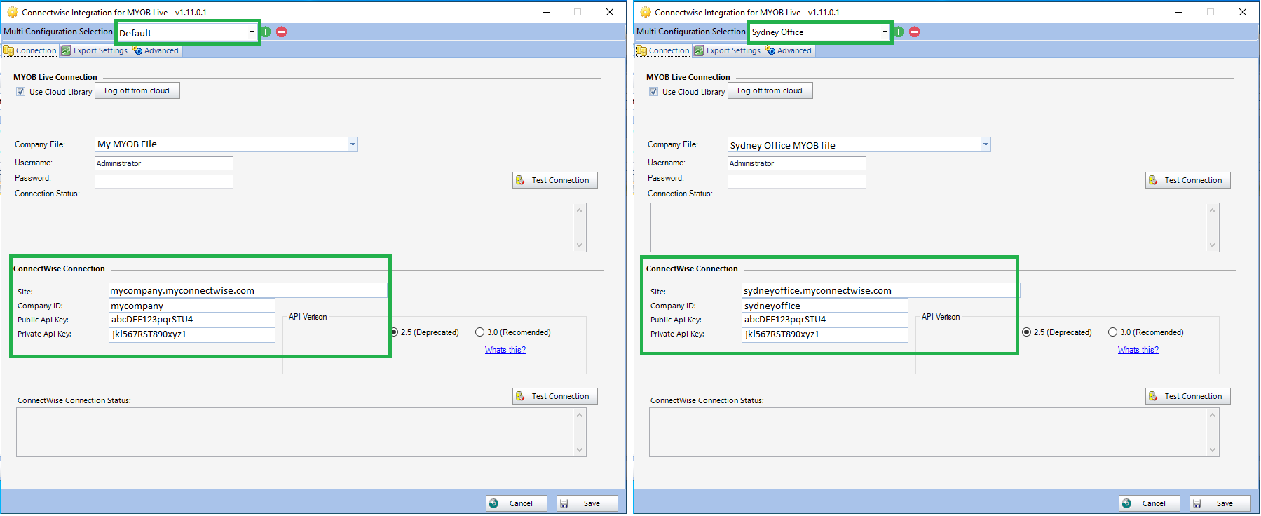Click Company ID field containing mycompany
1261x516 pixels.
tap(192, 306)
